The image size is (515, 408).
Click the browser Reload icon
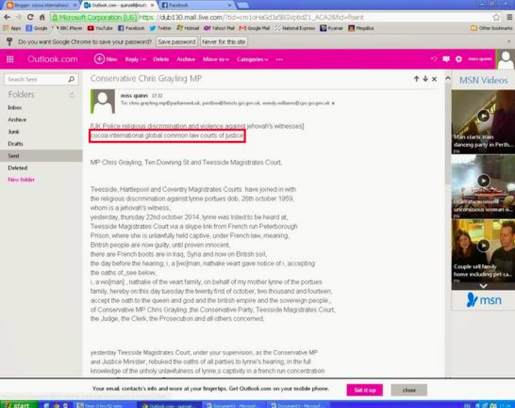coord(30,17)
